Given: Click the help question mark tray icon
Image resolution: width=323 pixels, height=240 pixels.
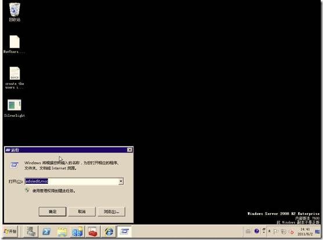Looking at the screenshot, I should [x=256, y=231].
